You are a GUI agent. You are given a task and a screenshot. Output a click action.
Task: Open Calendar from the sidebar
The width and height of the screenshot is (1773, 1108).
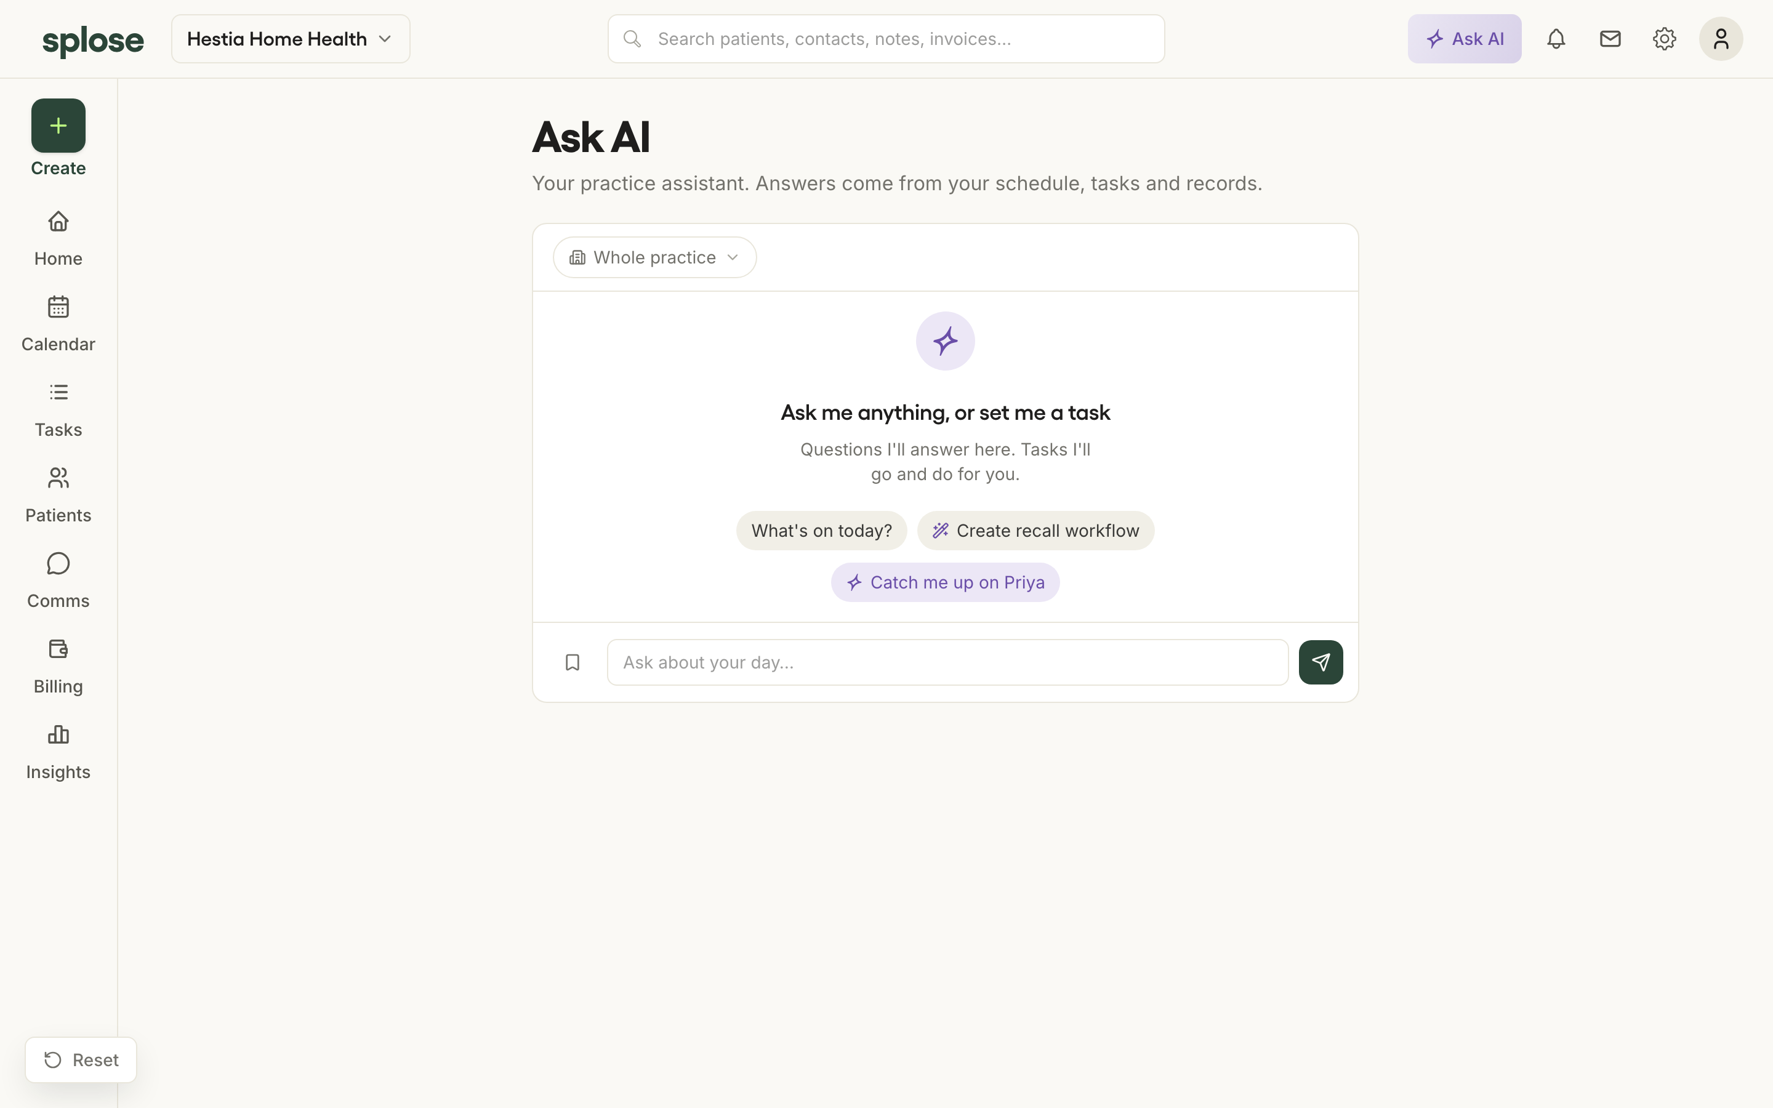click(x=58, y=324)
